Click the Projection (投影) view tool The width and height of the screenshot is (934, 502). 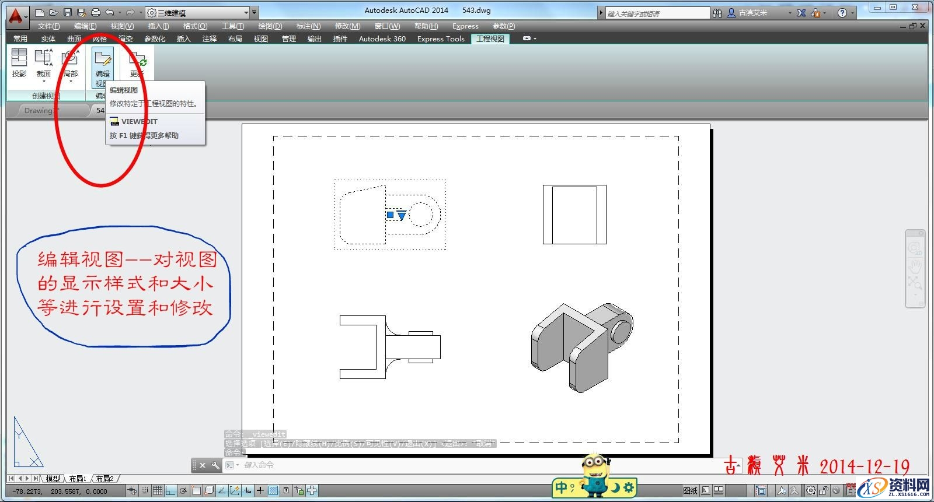click(x=19, y=63)
